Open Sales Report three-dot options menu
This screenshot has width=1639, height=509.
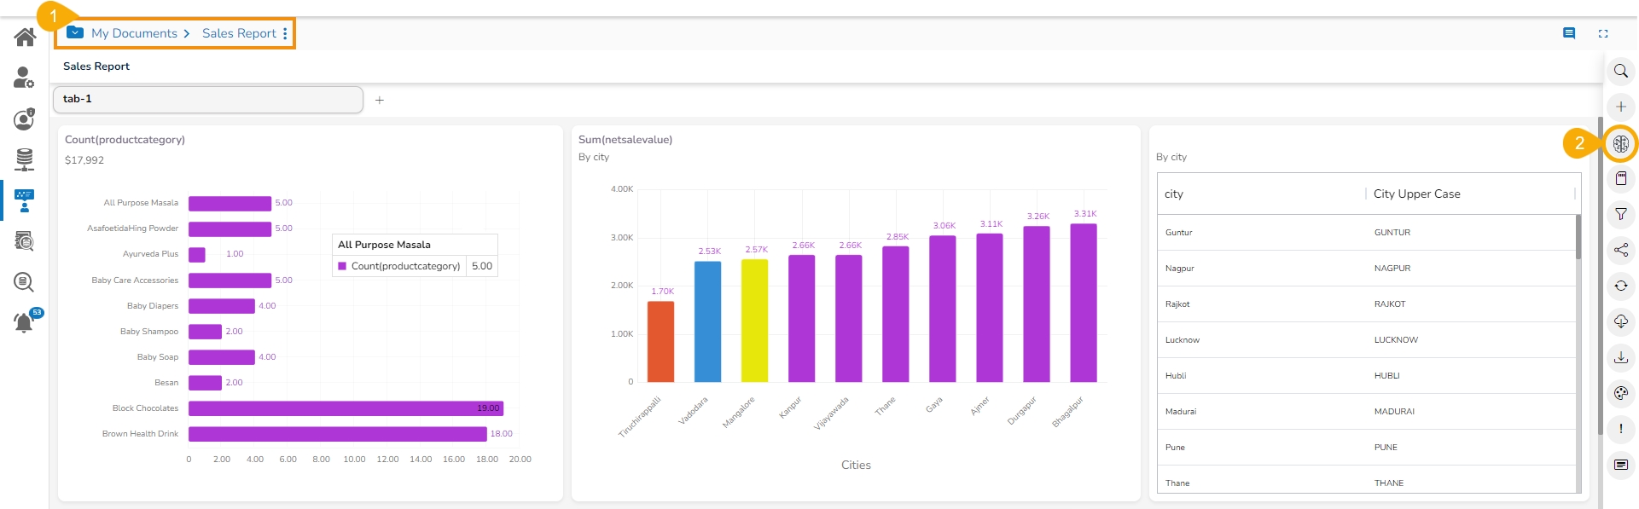(x=285, y=33)
